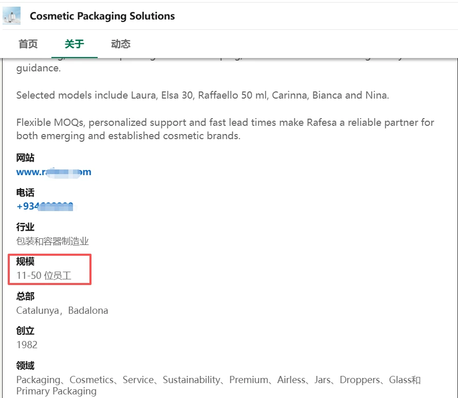This screenshot has width=458, height=398.
Task: Select the 关于 tab
Action: [x=74, y=44]
